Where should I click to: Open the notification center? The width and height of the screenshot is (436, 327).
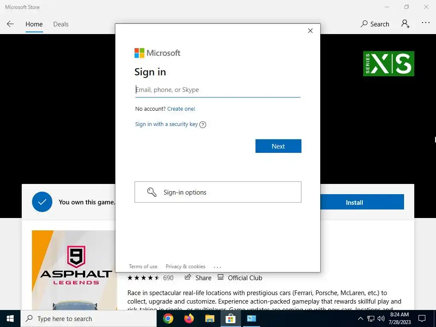pos(422,318)
